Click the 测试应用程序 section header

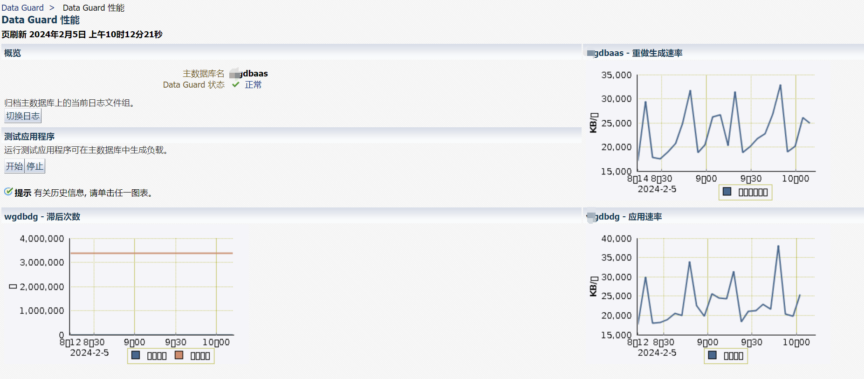coord(29,137)
